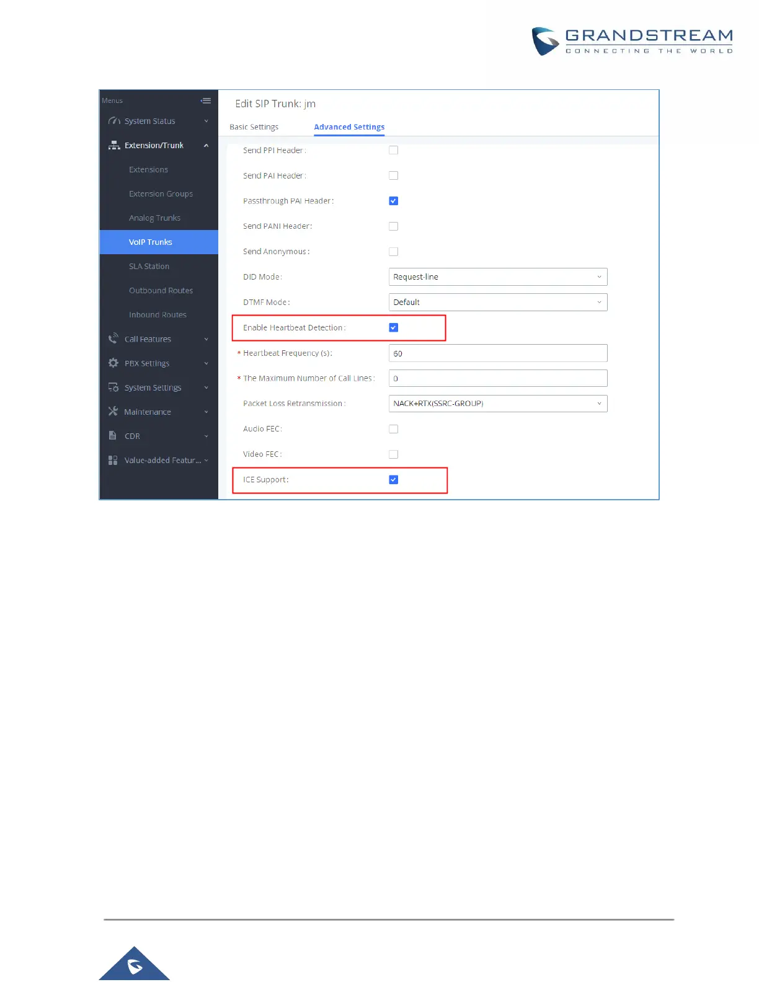Click Edit SIP Trunk: jm heading
This screenshot has height=982, width=759.
tap(275, 104)
